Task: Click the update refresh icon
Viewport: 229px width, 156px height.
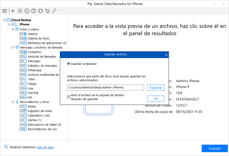Action: click(40, 11)
